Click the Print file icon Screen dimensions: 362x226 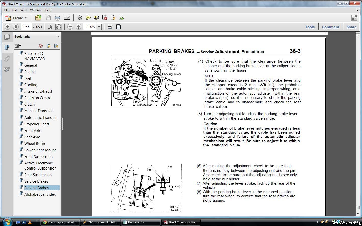click(58, 18)
